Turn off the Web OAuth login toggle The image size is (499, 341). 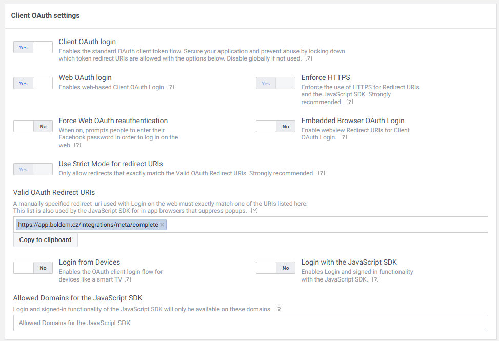pos(33,84)
